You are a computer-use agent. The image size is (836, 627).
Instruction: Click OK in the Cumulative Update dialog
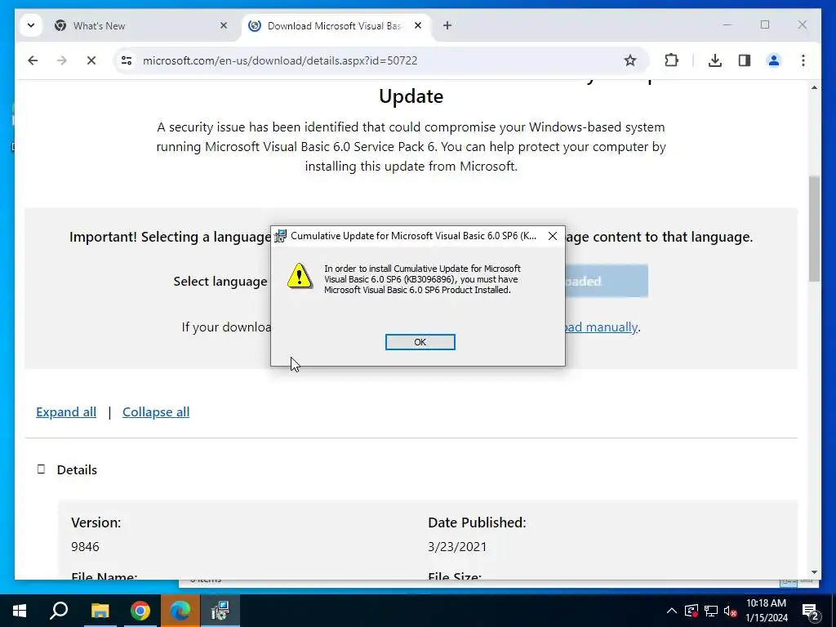[x=420, y=342]
